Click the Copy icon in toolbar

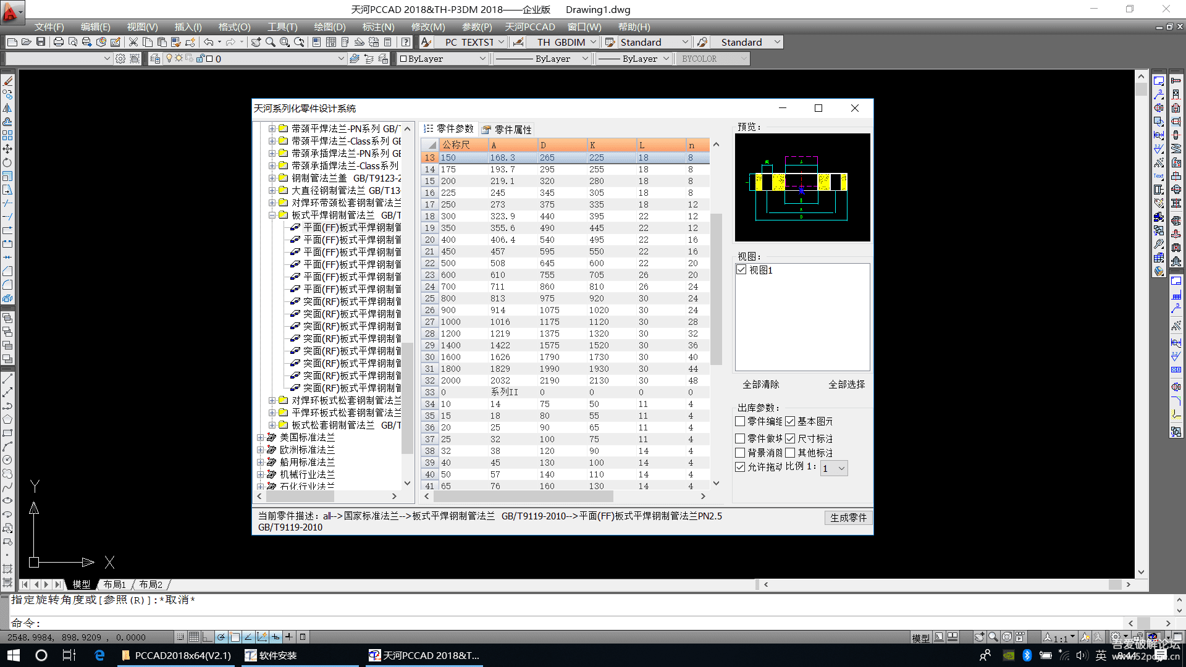click(148, 42)
